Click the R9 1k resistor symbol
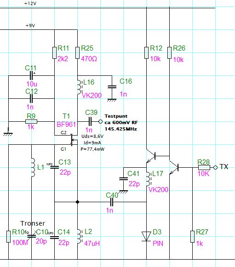The height and width of the screenshot is (267, 235). (31, 122)
